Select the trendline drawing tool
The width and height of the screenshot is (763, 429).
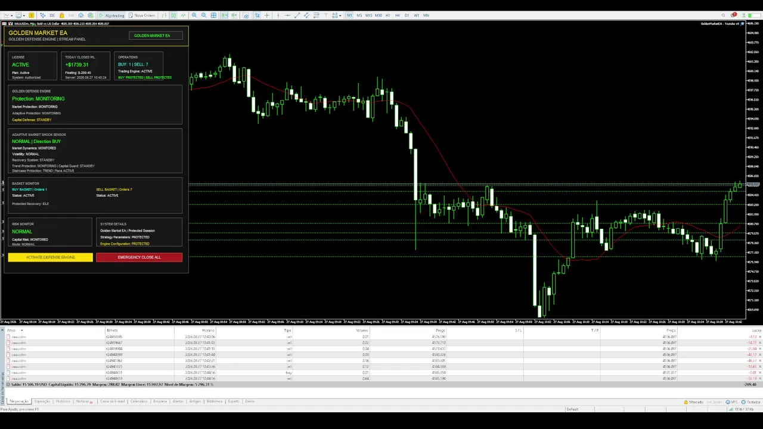[296, 15]
